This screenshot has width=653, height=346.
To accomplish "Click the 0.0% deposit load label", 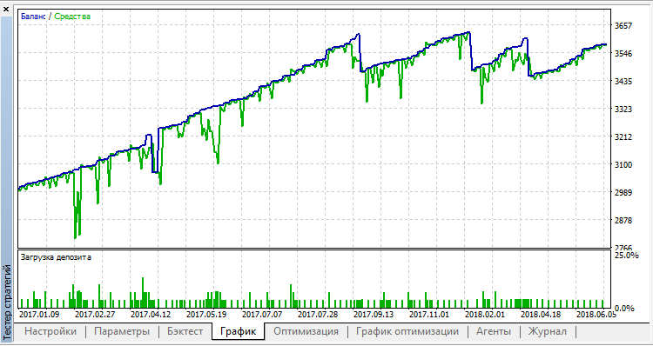I will pyautogui.click(x=624, y=308).
